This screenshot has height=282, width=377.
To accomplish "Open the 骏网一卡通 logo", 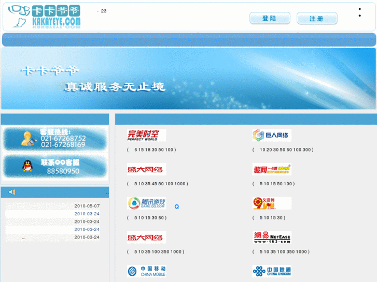I will 272,169.
